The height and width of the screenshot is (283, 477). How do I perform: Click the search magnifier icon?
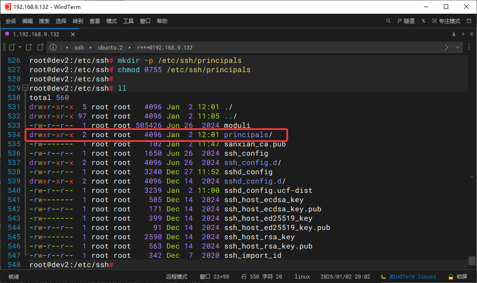388,21
